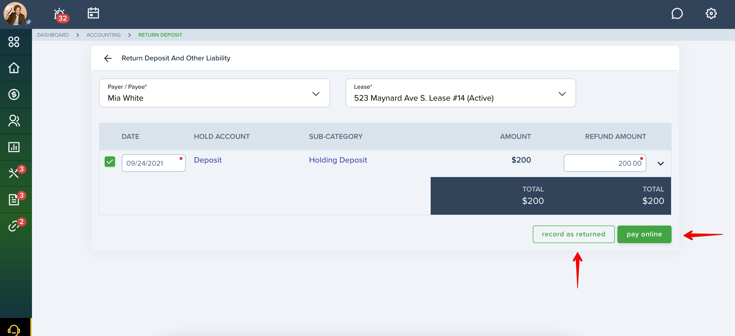Open accounting dollar icon in sidebar
Image resolution: width=735 pixels, height=336 pixels.
(14, 94)
